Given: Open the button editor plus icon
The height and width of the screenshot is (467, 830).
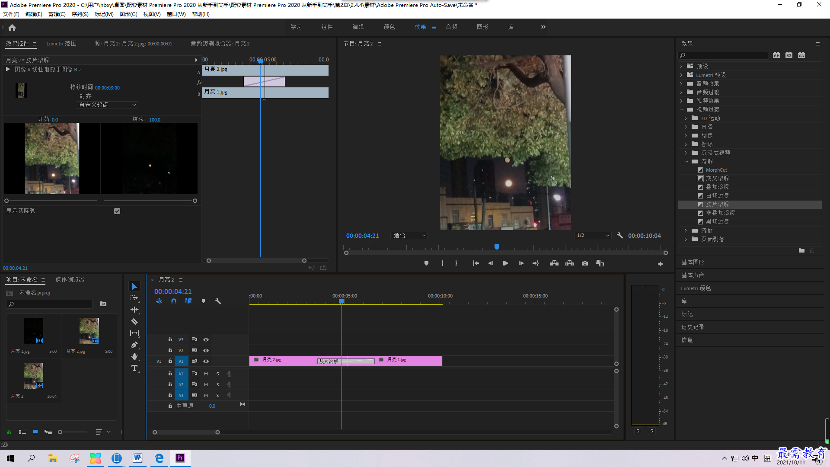Looking at the screenshot, I should 660,264.
